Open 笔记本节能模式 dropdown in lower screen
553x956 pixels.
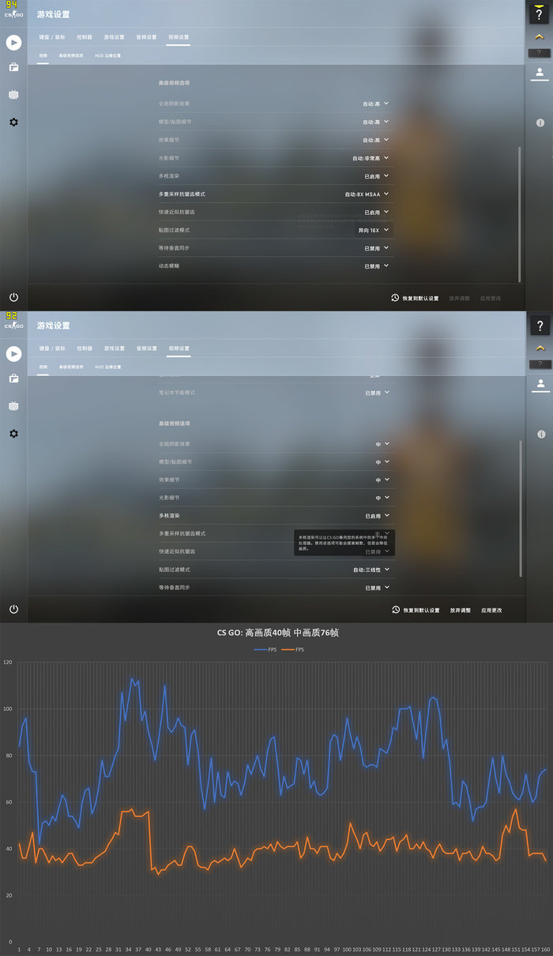point(377,393)
